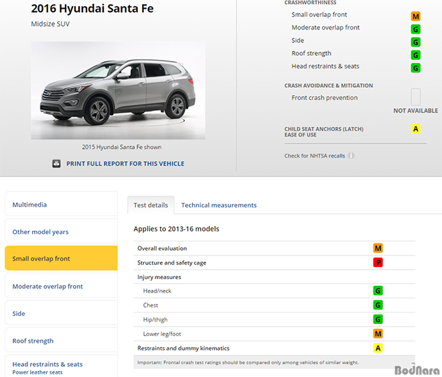Click the G rating badge for Moderate overlap front

coord(415,30)
